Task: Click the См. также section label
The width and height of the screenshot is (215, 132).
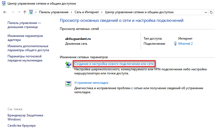Action: point(15,109)
